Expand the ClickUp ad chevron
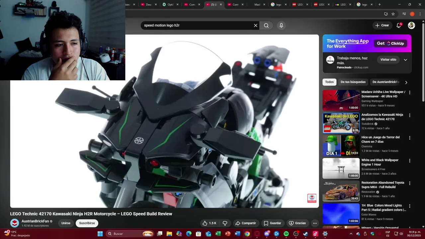The image size is (425, 239). 405,60
